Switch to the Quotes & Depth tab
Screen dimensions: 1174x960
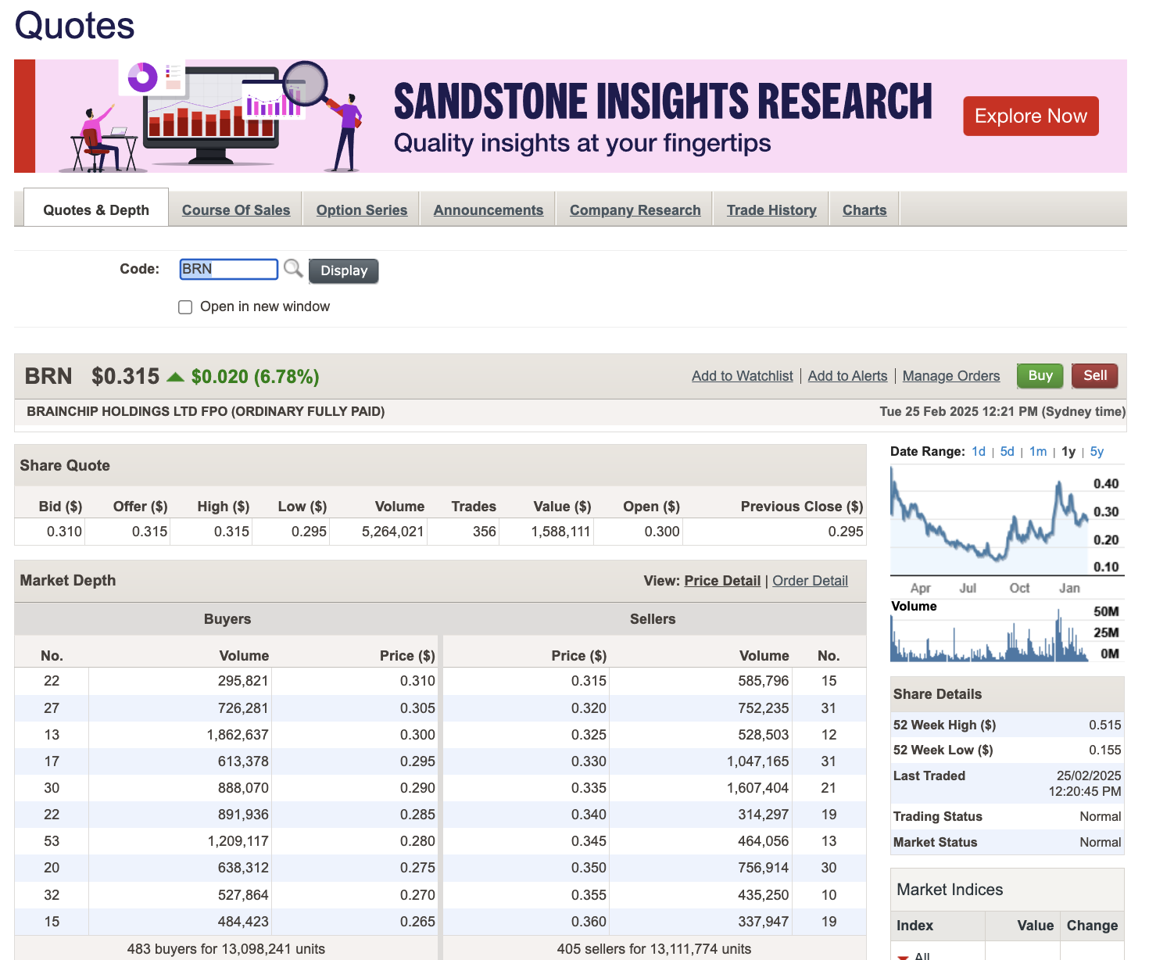point(96,210)
